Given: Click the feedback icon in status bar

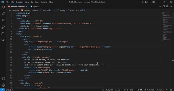Looking at the screenshot, I should click(167, 90).
